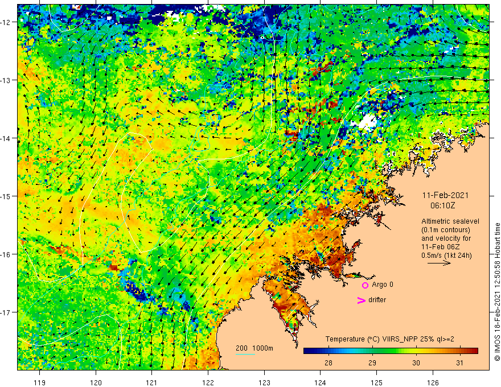This screenshot has height=387, width=501.
Task: Click the magenta Argo circle legend icon
Action: tap(365, 285)
